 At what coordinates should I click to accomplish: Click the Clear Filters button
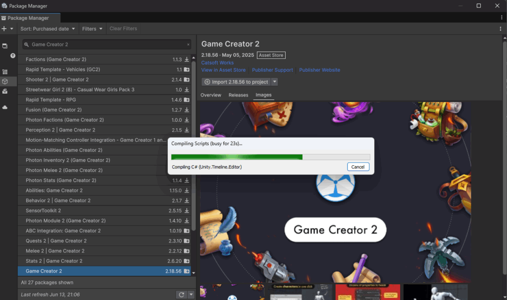tap(123, 28)
